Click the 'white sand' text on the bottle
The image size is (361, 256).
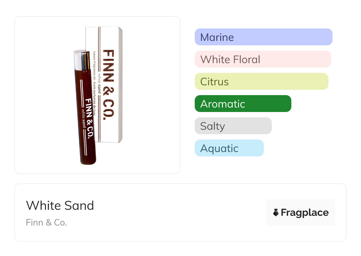(84, 119)
